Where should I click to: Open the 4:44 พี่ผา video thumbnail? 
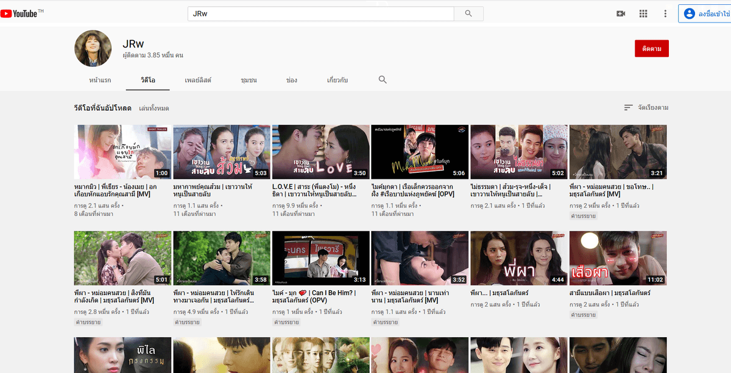(x=519, y=259)
